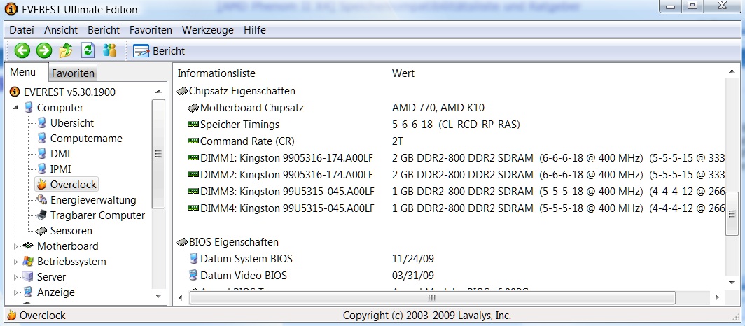This screenshot has height=326, width=745.
Task: Click the Bericht report toolbar button
Action: point(159,51)
